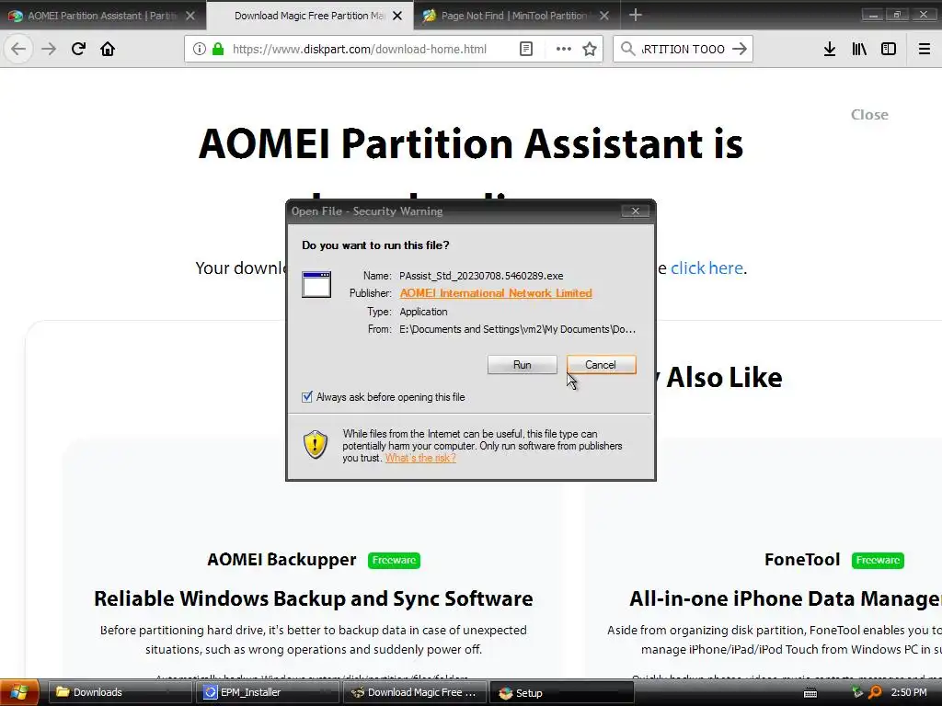The image size is (942, 706).
Task: Click the keyboard icon in system tray
Action: pos(810,693)
